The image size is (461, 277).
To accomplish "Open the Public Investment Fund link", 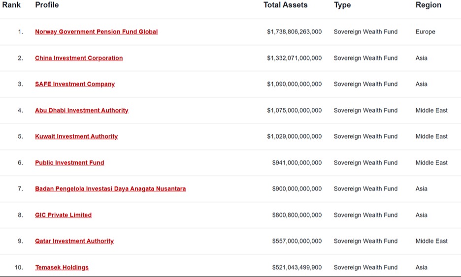I will pyautogui.click(x=69, y=163).
